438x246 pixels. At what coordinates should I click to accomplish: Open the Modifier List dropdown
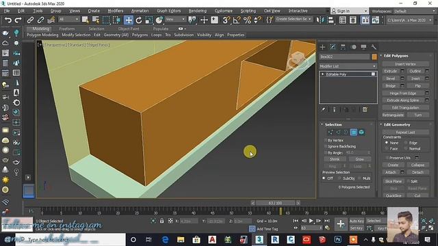pyautogui.click(x=348, y=66)
